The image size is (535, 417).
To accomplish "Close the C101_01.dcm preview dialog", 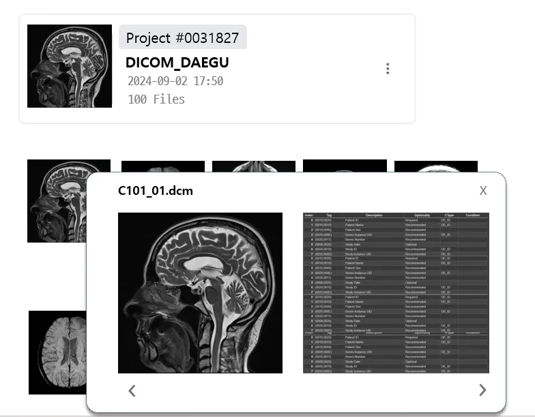I will click(483, 191).
